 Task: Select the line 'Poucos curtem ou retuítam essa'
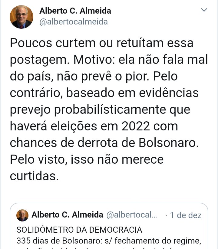pyautogui.click(x=102, y=43)
